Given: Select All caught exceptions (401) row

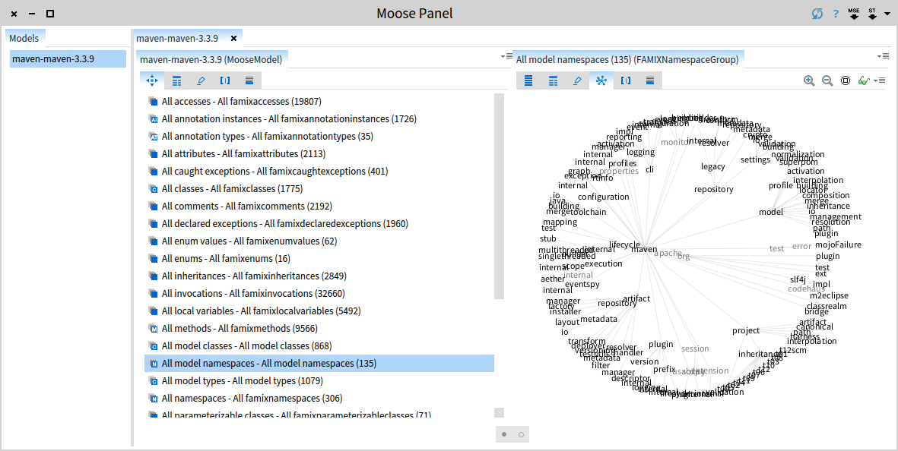Looking at the screenshot, I should tap(319, 171).
